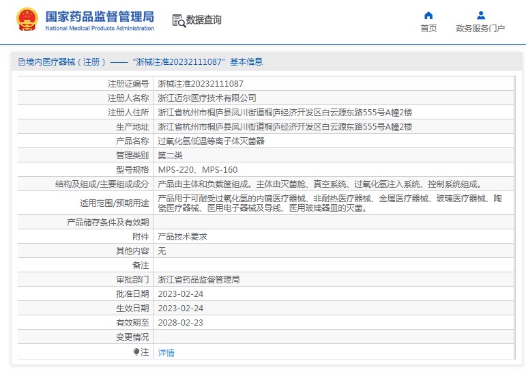Go to 首页 text link
Image resolution: width=526 pixels, height=372 pixels.
point(428,29)
